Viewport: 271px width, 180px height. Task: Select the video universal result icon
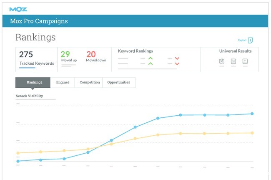point(245,61)
